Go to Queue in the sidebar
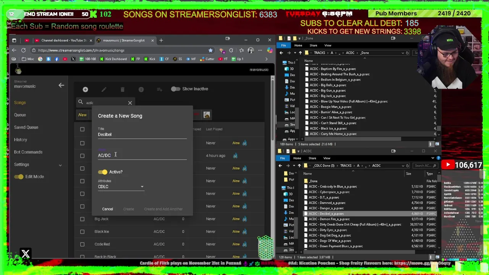 [20, 115]
